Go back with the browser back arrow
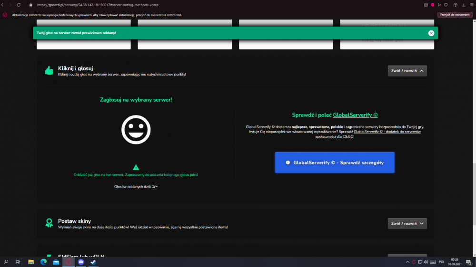 pos(3,5)
